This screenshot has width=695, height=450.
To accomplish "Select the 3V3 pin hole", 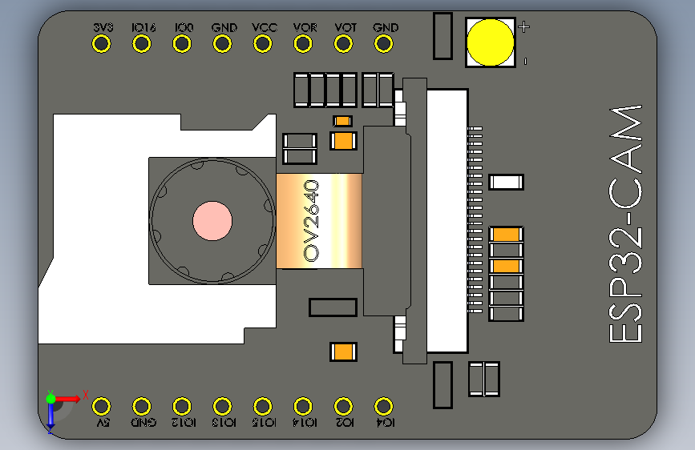I will tap(101, 44).
